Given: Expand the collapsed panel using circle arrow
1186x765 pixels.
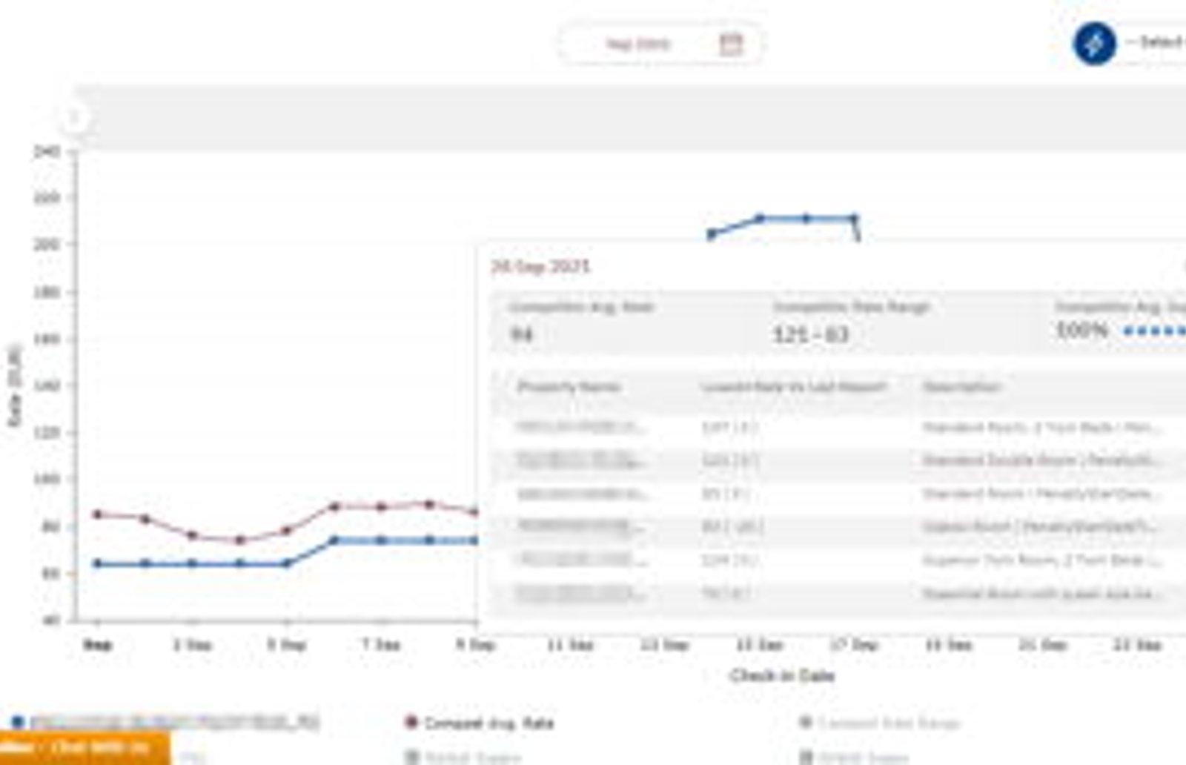Looking at the screenshot, I should (73, 117).
